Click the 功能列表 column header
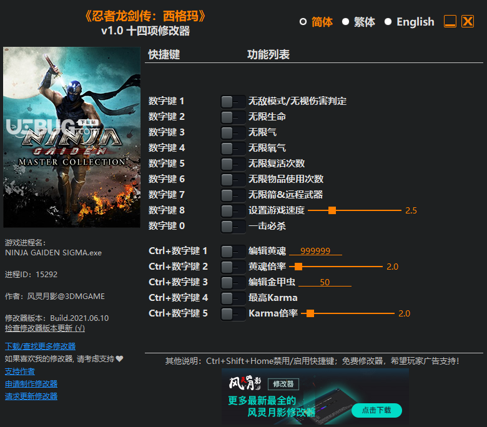 [x=268, y=55]
